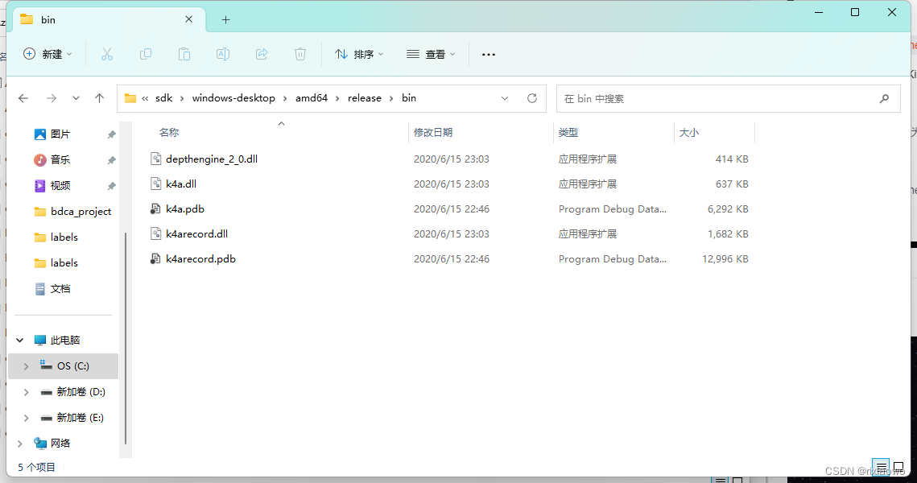Open the see-more (...) toolbar menu

point(488,54)
